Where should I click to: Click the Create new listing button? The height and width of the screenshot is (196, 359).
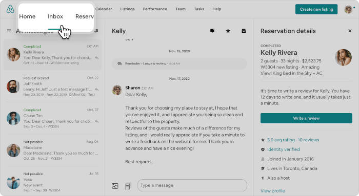[316, 9]
